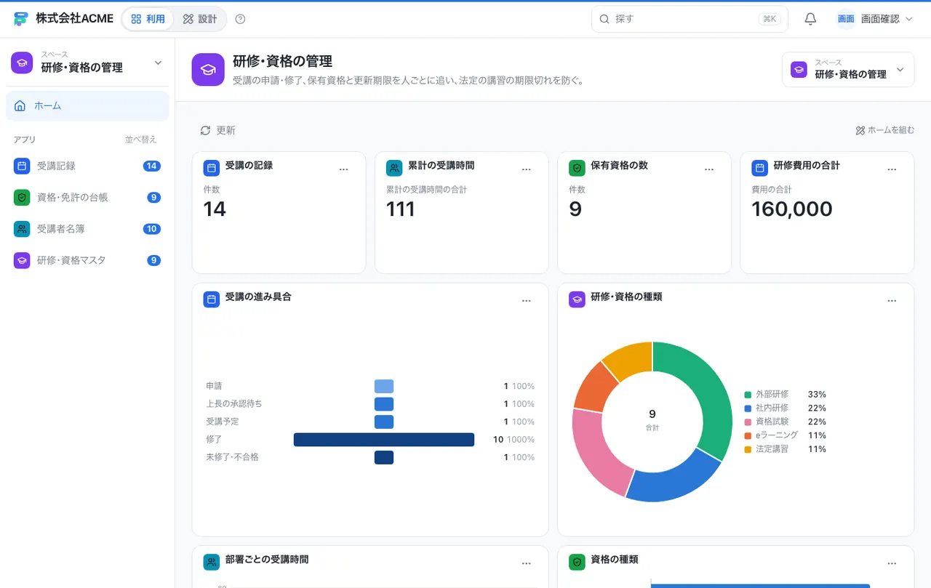Click the 法定講習 legend entry
Viewport: 931px width, 588px height.
tap(785, 449)
